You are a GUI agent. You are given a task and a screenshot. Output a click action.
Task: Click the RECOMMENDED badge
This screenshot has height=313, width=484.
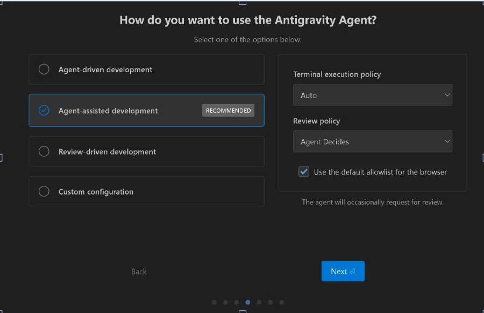tap(228, 110)
